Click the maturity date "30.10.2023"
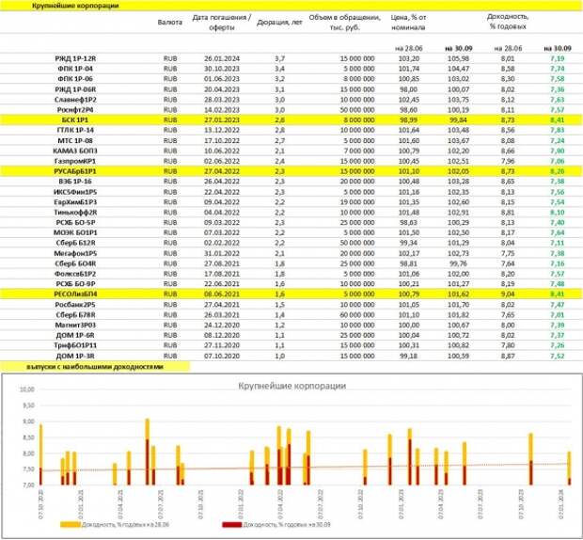 (222, 69)
